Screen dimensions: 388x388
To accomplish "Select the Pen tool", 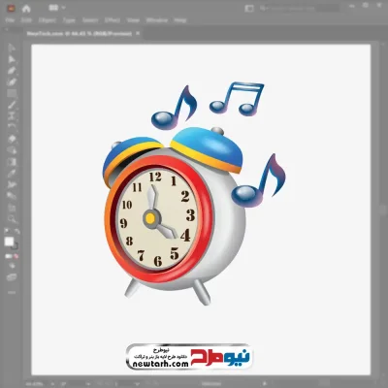I will coord(12,71).
